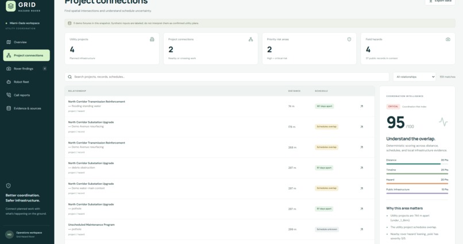Click the camera icon on Field hazards card

[x=448, y=39]
